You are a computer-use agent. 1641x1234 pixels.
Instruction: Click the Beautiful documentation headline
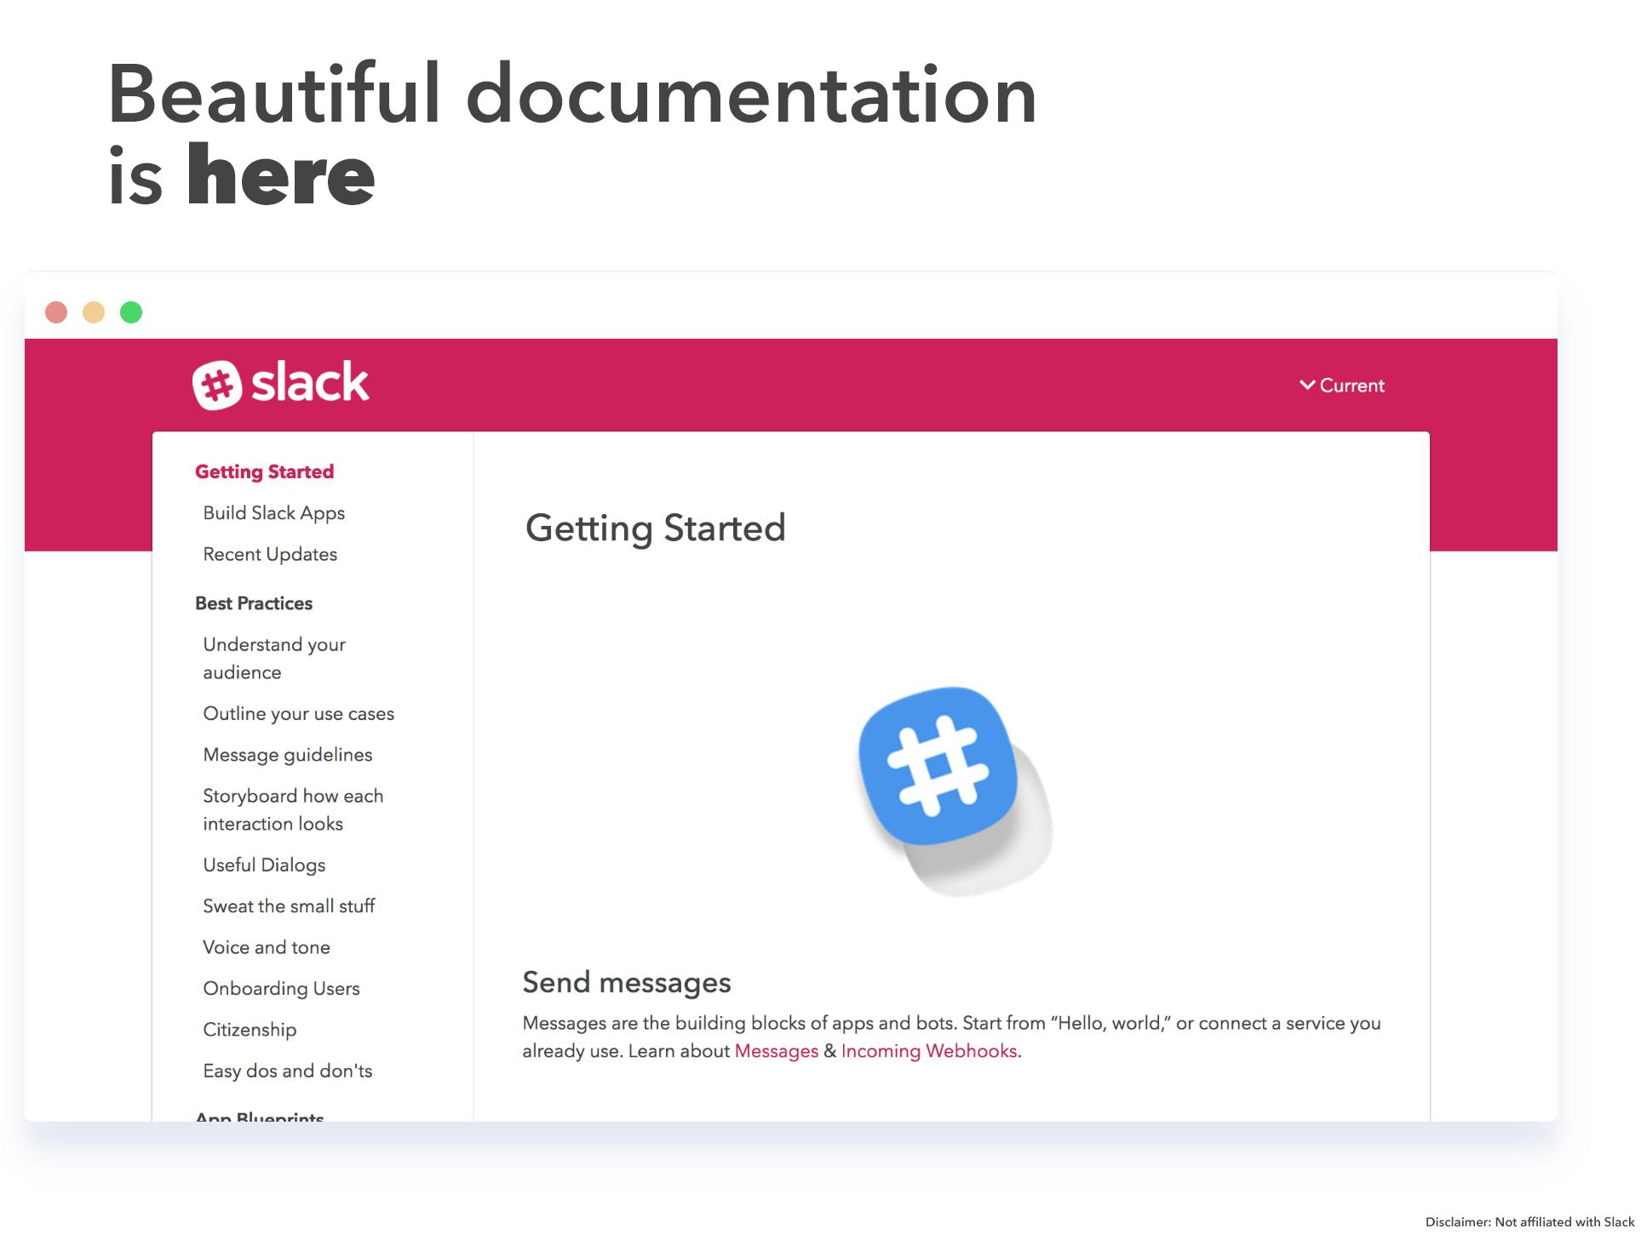pyautogui.click(x=571, y=133)
